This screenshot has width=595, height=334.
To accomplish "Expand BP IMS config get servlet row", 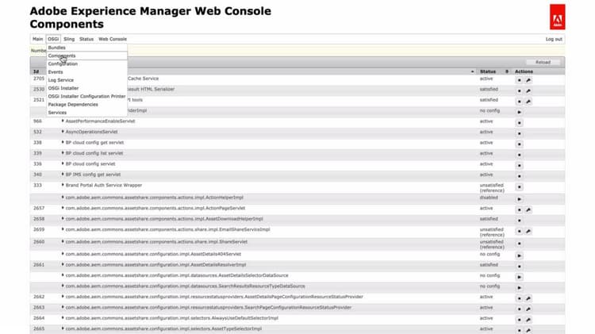I will click(x=63, y=175).
